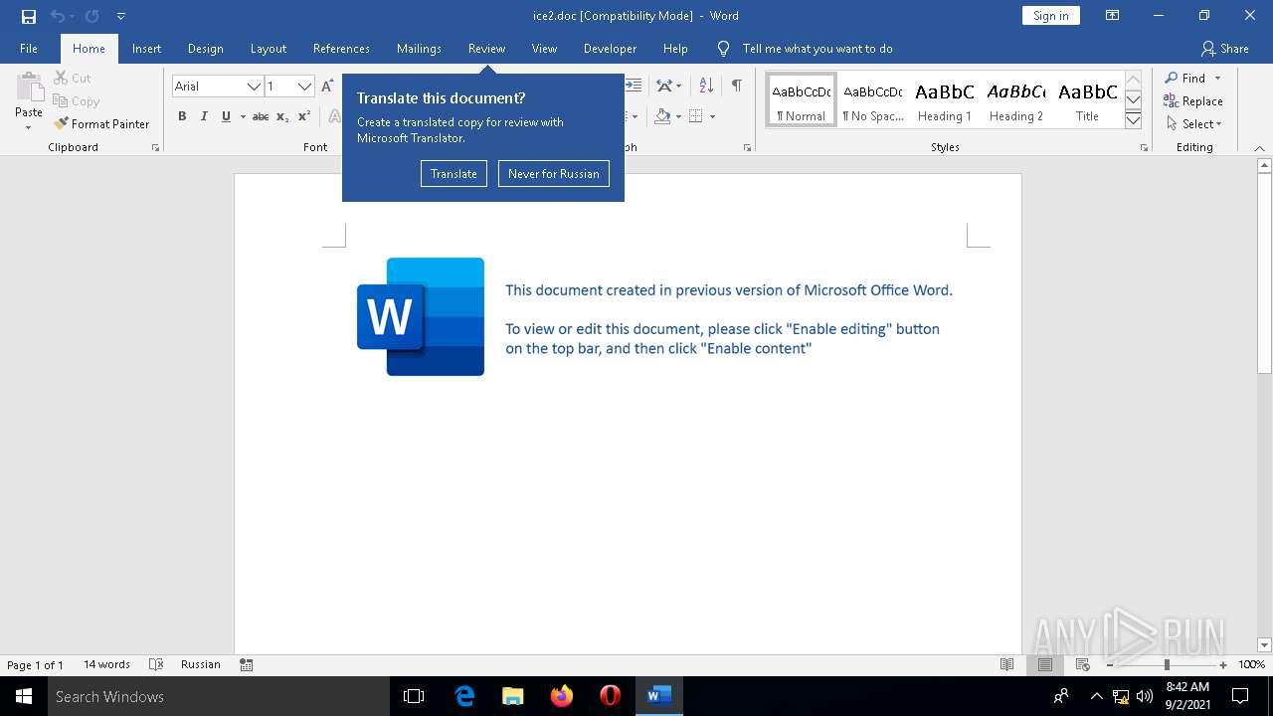Open the Borders dropdown arrow
The height and width of the screenshot is (716, 1273).
click(x=712, y=116)
